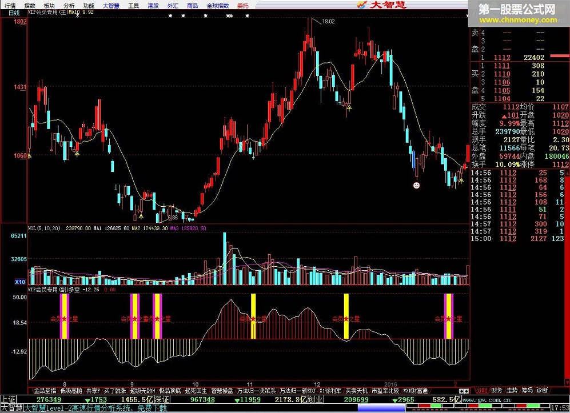Click the 总手 239790 value
The image size is (570, 413).
[x=508, y=131]
